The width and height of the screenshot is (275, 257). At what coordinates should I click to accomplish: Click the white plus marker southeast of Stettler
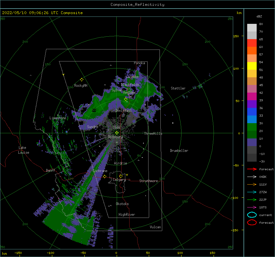click(173, 123)
